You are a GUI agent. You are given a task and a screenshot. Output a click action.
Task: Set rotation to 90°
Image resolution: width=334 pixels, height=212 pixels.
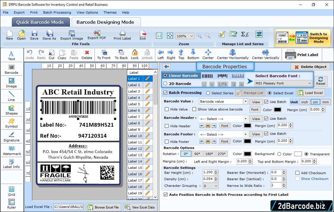(x=197, y=154)
